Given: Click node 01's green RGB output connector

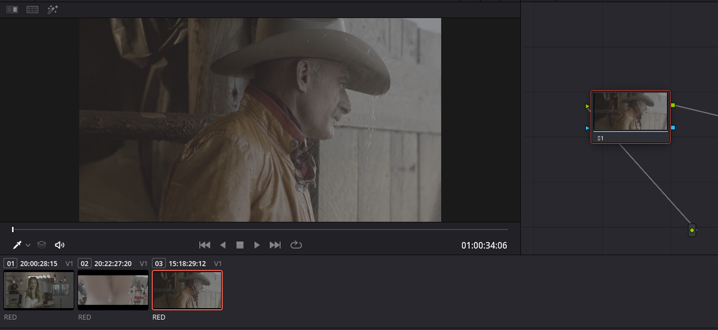Looking at the screenshot, I should (673, 105).
